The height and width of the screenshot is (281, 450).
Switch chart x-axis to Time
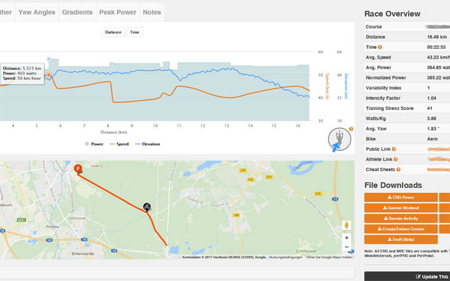point(134,32)
